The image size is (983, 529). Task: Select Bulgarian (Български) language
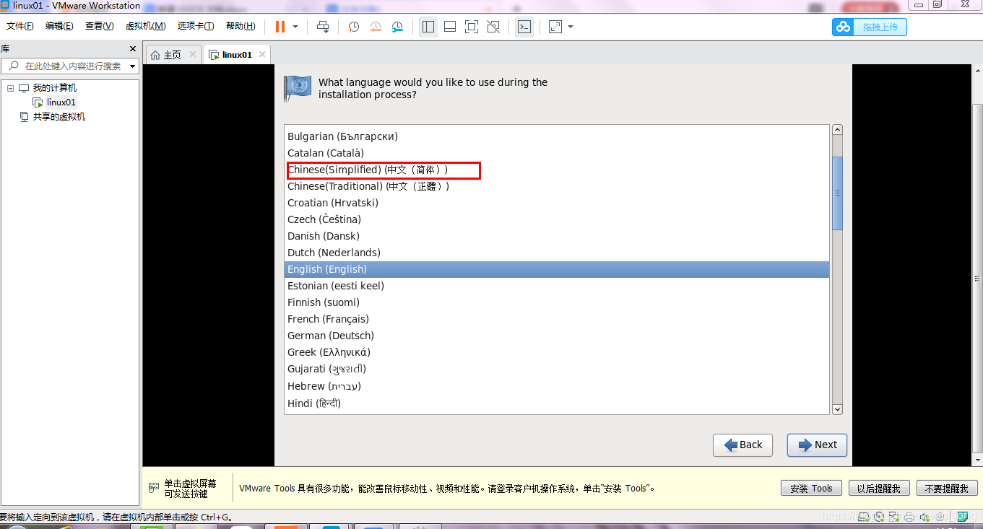pos(556,136)
